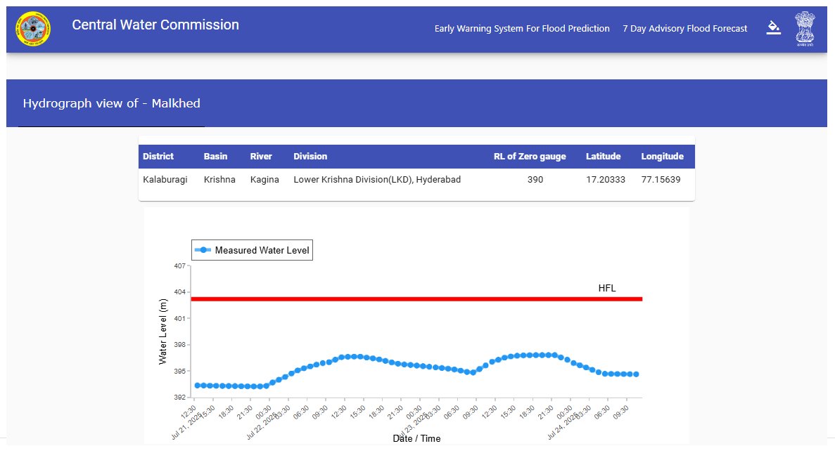The image size is (835, 453).
Task: Click the last data point on hydrograph
Action: (x=636, y=374)
